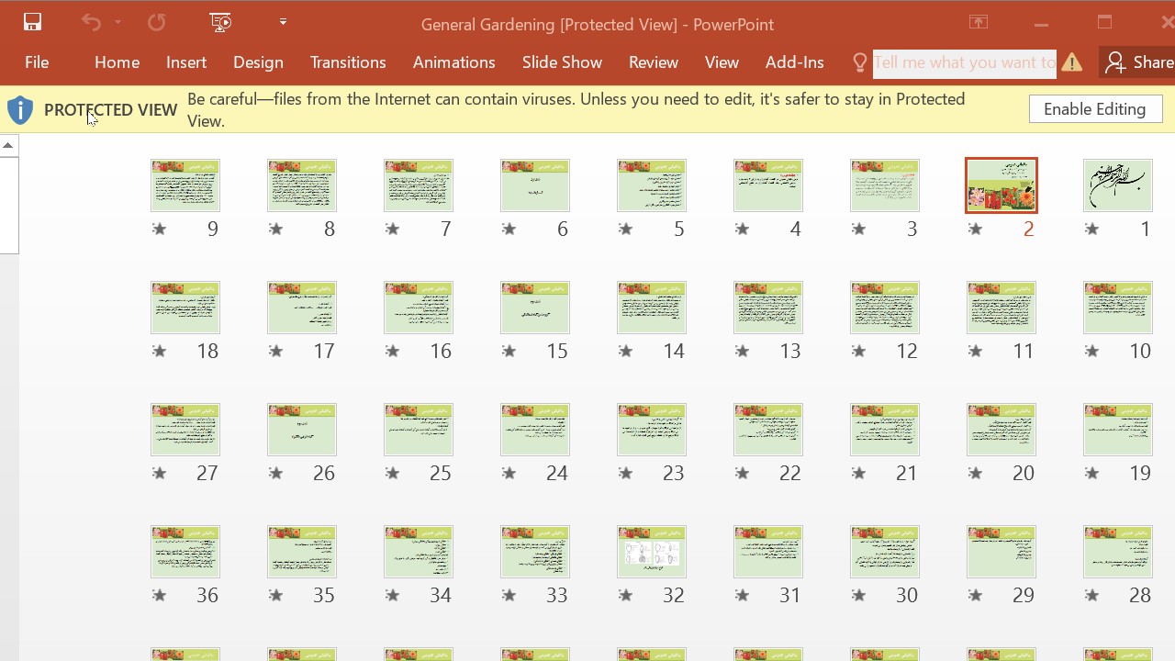Click transition star icon under slide 28
The image size is (1175, 661).
click(x=1091, y=595)
